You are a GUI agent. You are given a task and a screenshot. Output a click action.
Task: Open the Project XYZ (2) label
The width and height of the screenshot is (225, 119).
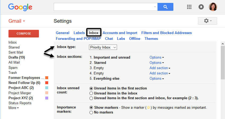pyautogui.click(x=21, y=98)
